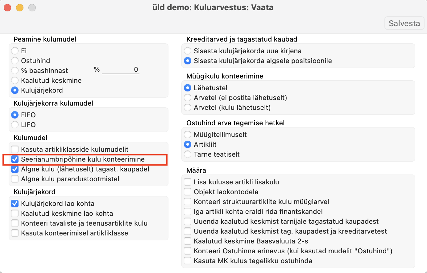This screenshot has width=427, height=273.
Task: Check Lisa kulusse artikli lisakulu
Action: (x=188, y=182)
